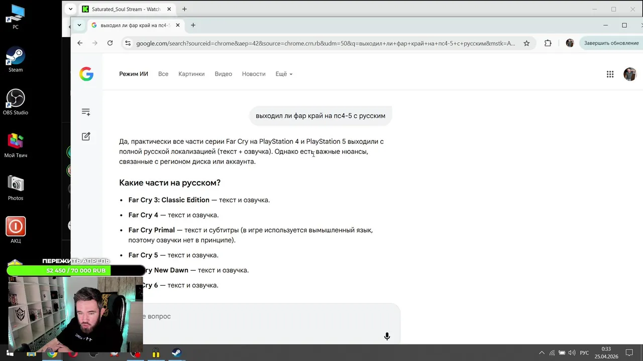Viewport: 643px width, 361px height.
Task: Click the 'Far Cry 4' list item
Action: tap(173, 215)
